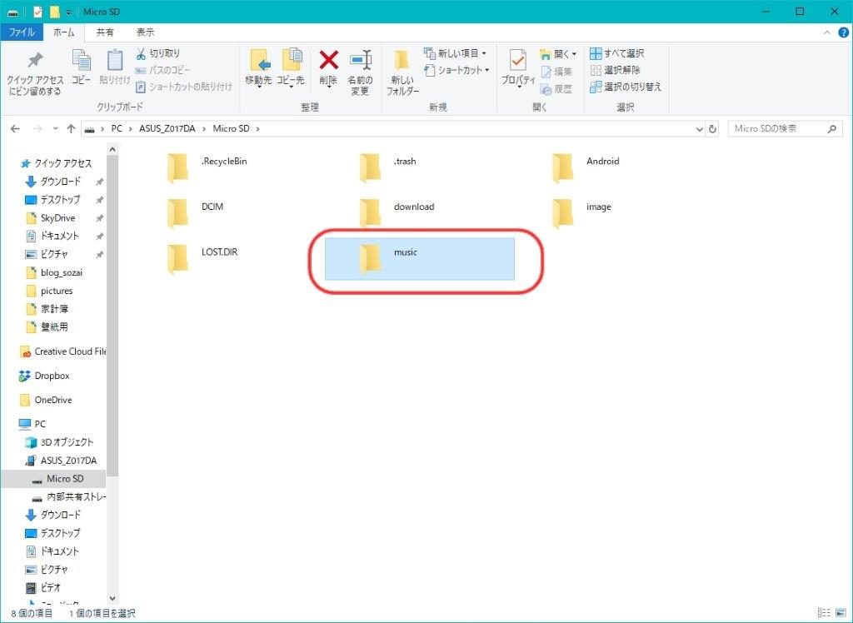Open the address bar history dropdown arrow

coord(699,129)
